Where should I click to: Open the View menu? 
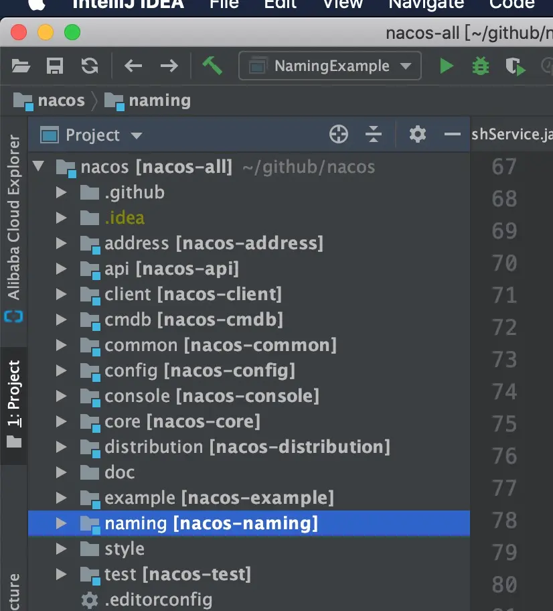tap(343, 4)
